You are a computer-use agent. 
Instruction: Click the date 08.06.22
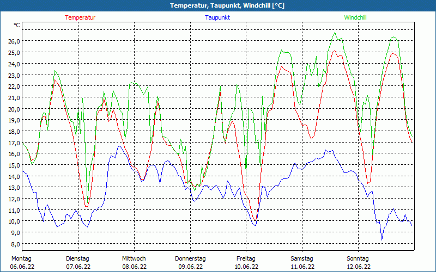click(x=134, y=267)
